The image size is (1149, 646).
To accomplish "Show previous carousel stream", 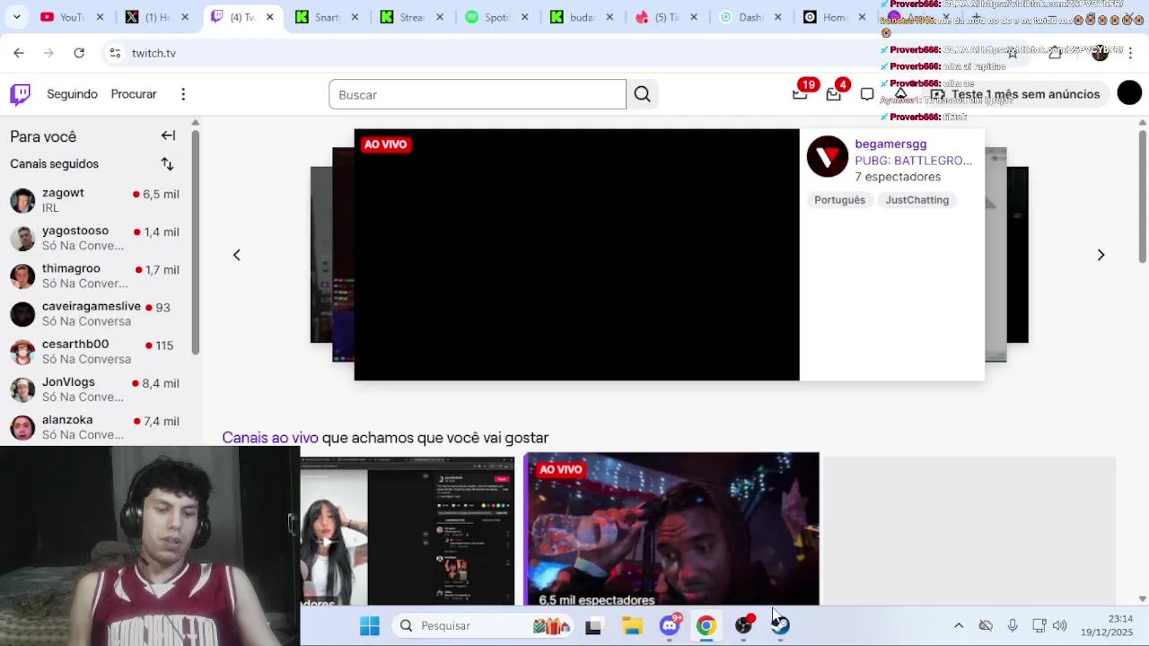I will (237, 255).
